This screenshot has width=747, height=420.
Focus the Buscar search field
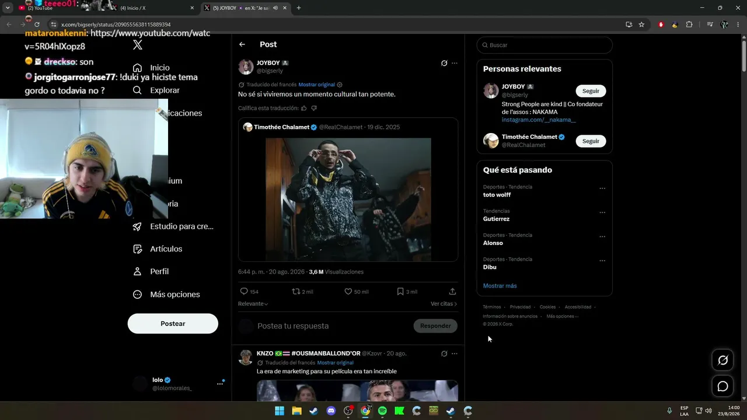(544, 45)
